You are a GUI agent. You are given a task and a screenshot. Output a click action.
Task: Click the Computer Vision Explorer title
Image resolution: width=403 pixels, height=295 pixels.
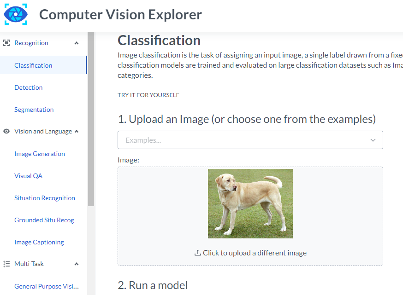(120, 15)
